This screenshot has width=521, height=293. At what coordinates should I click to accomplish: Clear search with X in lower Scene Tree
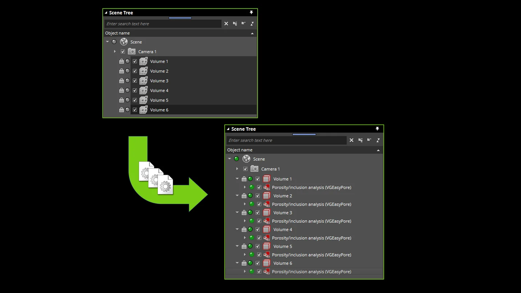(x=351, y=140)
